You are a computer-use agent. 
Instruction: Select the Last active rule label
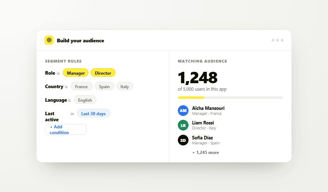(52, 117)
